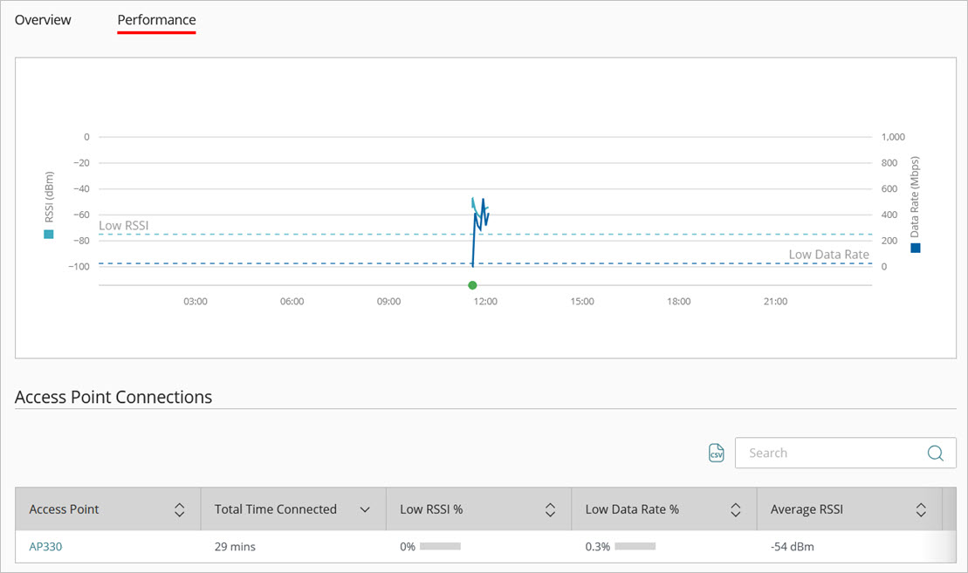Click the green connection event dot on chart
The width and height of the screenshot is (968, 573).
coord(472,285)
